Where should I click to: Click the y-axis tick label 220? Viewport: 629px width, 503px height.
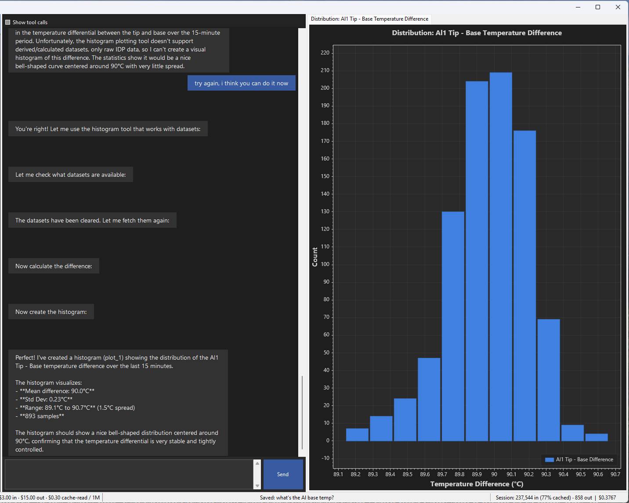pos(325,53)
